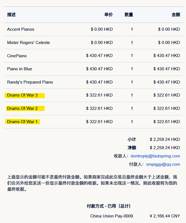Select the Piano in Blue item
The image size is (186, 223).
(20, 69)
